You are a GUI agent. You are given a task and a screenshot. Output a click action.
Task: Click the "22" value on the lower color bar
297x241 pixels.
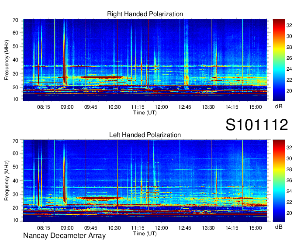click(289, 202)
